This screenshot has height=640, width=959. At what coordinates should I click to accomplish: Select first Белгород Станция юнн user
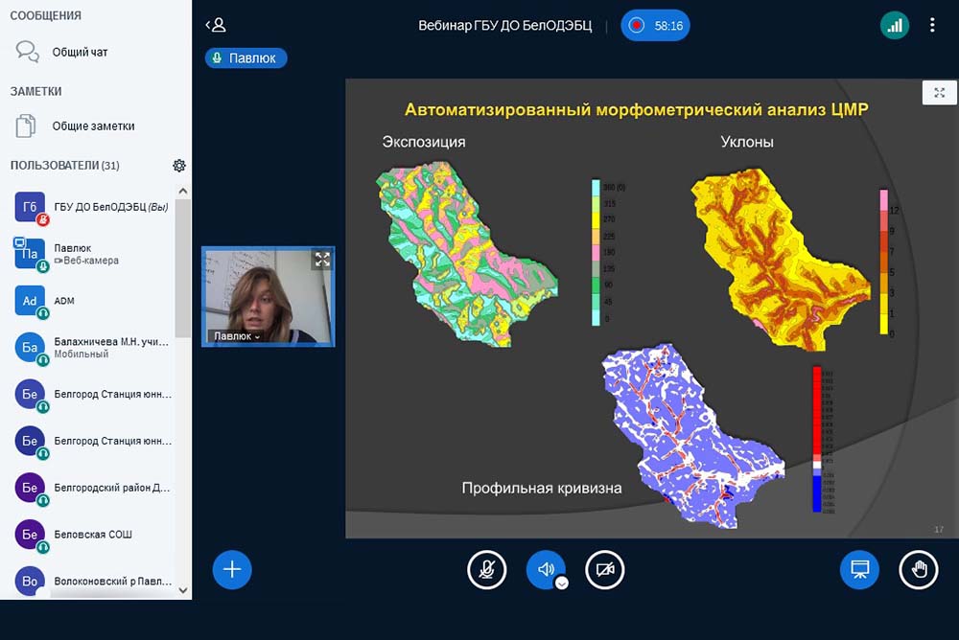pyautogui.click(x=92, y=395)
